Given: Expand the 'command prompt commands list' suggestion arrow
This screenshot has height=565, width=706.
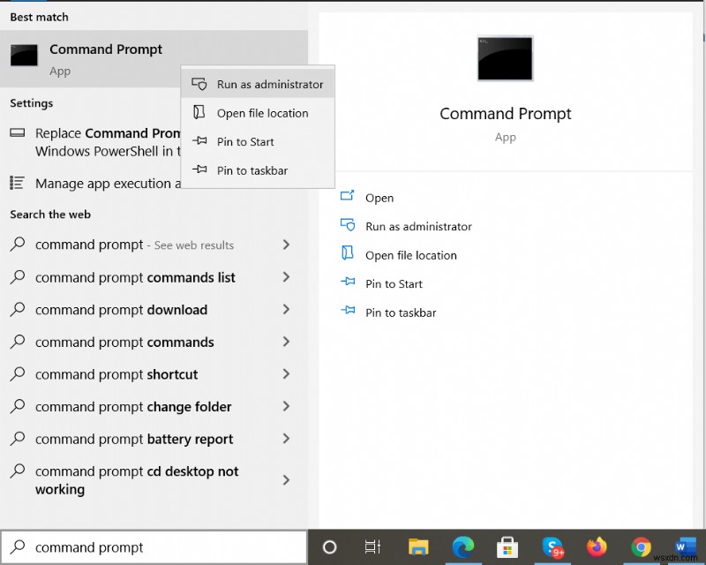Looking at the screenshot, I should click(286, 277).
